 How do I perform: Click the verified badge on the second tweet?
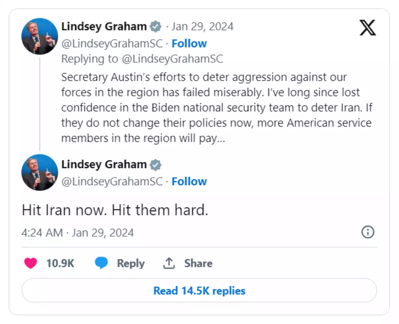click(156, 164)
